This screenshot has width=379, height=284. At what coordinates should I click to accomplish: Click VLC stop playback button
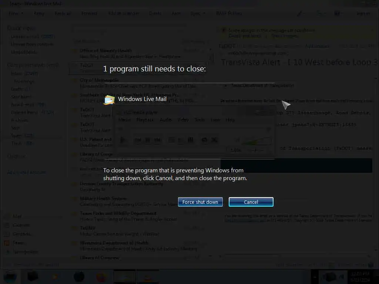click(x=147, y=140)
